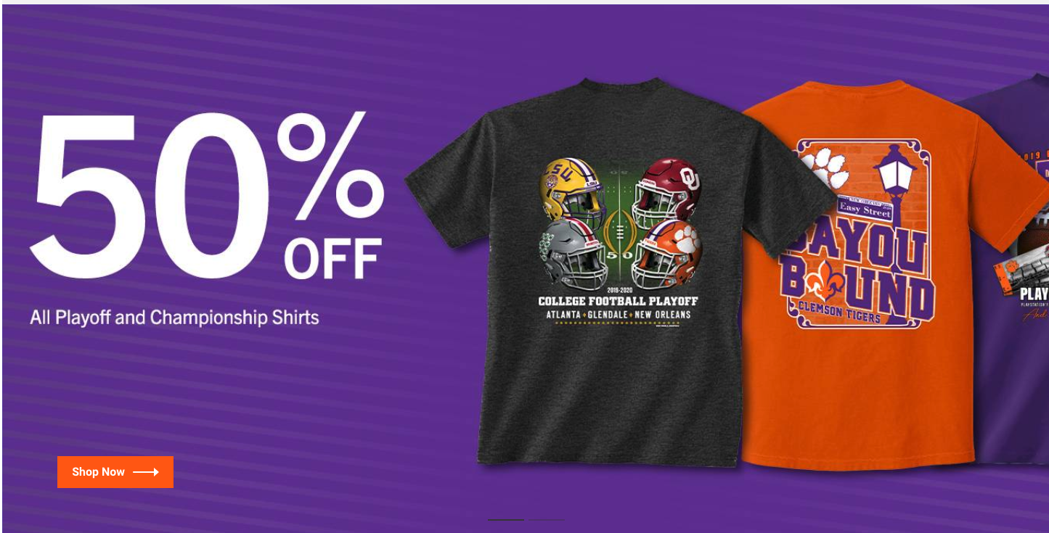The image size is (1049, 533).
Task: Switch to the second carousel slide indicator
Action: tap(546, 520)
